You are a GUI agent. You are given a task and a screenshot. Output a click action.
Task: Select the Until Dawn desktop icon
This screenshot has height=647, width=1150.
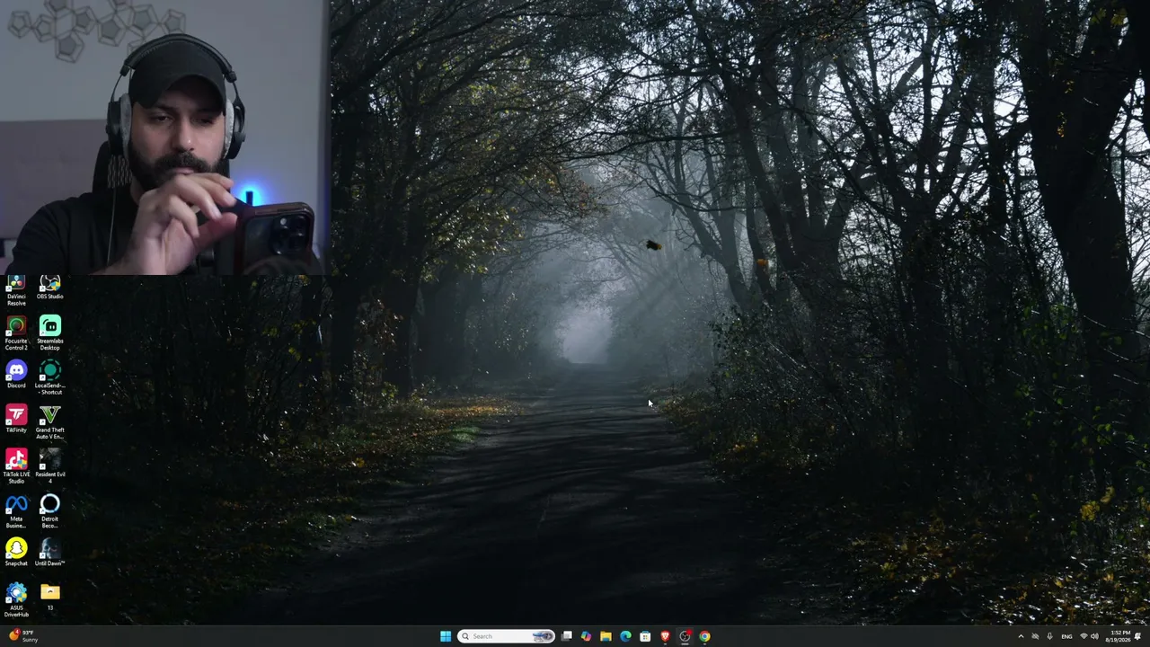49,553
